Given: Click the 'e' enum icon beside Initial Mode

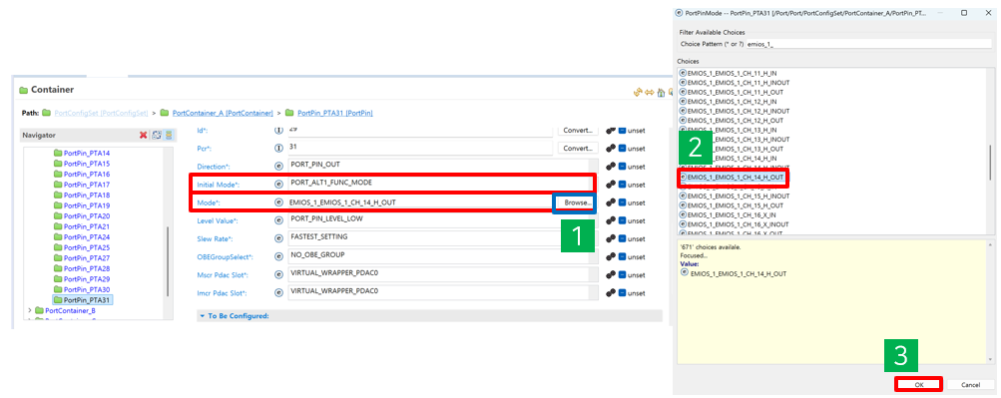Looking at the screenshot, I should pos(278,185).
